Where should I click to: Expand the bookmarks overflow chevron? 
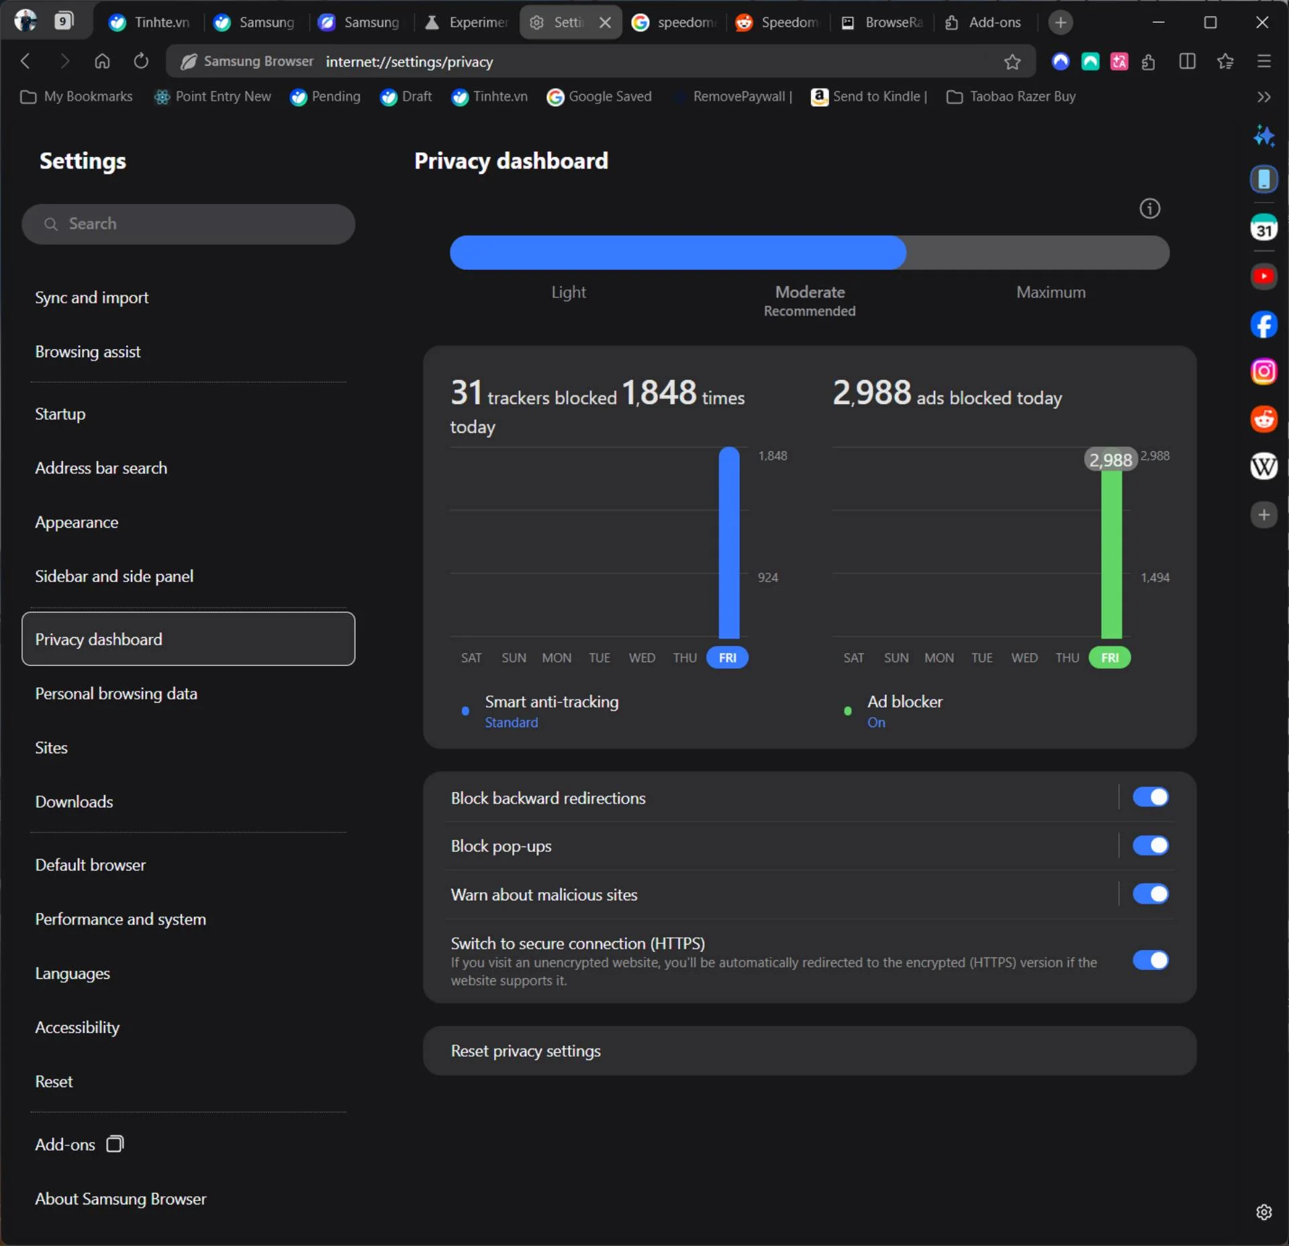[x=1263, y=97]
